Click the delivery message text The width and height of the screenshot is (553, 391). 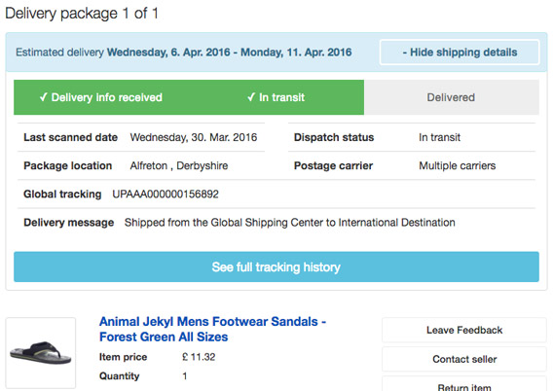(x=289, y=223)
